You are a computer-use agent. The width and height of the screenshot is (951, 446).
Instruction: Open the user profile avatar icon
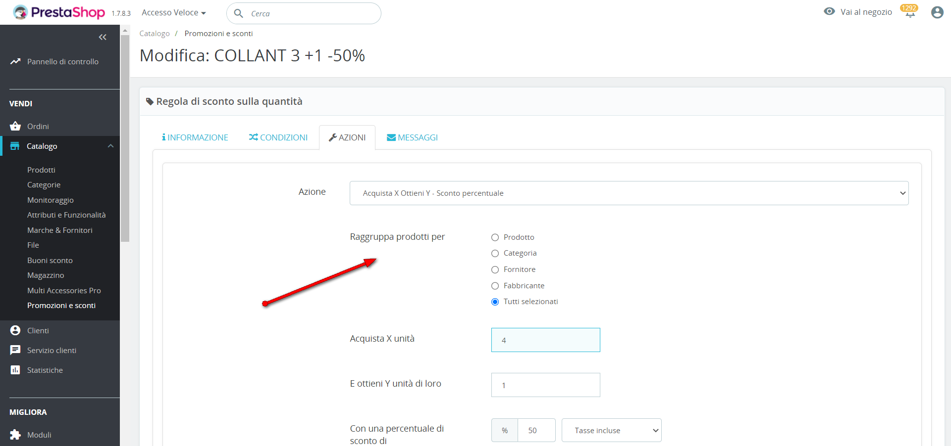[937, 12]
